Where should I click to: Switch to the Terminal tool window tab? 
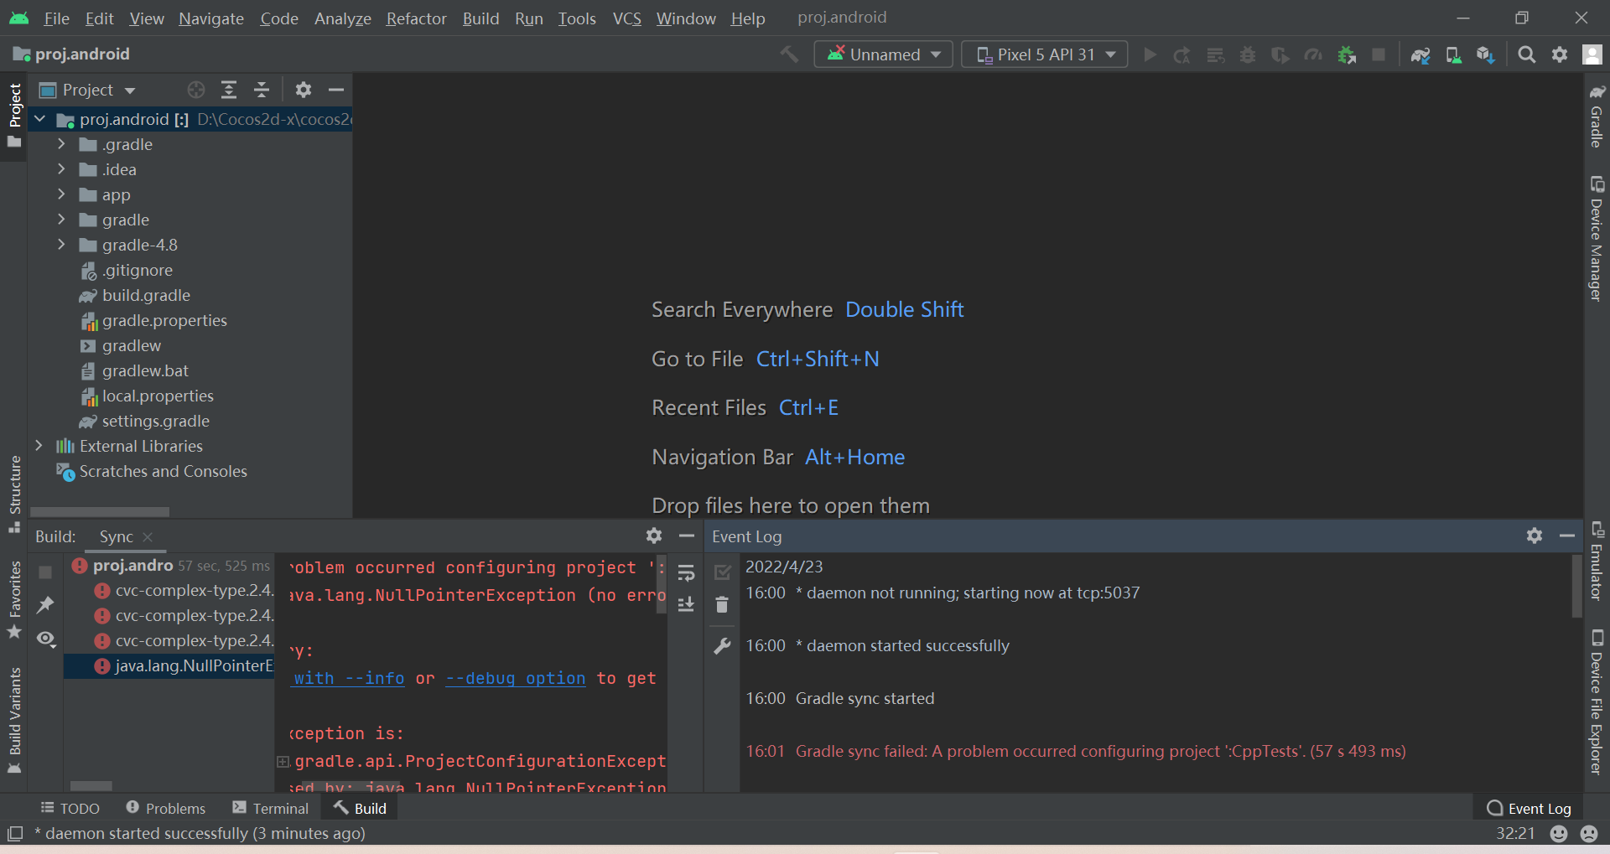271,808
